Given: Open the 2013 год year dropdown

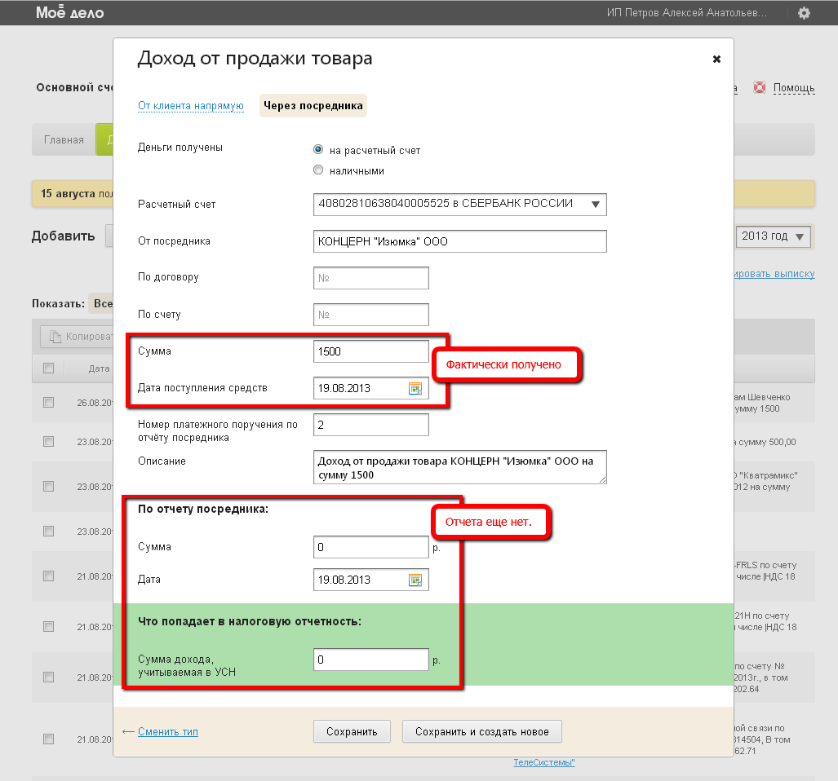Looking at the screenshot, I should 773,236.
